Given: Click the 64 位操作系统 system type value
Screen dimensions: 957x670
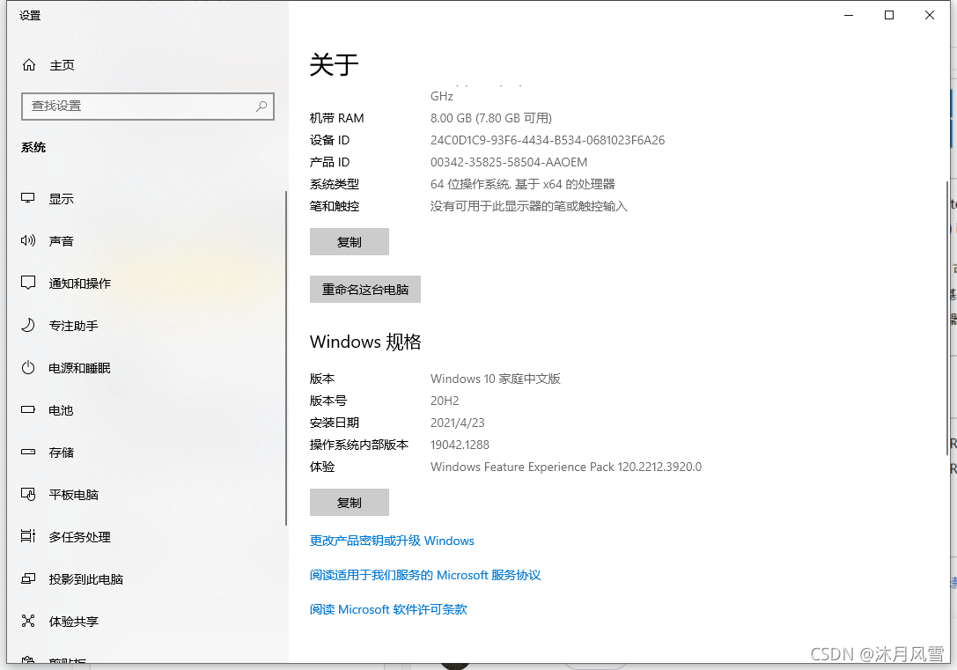Looking at the screenshot, I should pyautogui.click(x=522, y=184).
